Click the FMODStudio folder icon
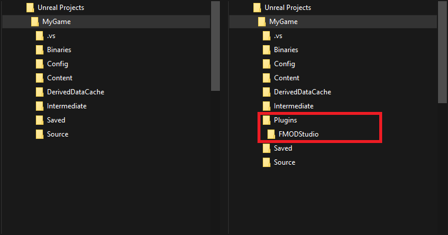 pos(271,134)
